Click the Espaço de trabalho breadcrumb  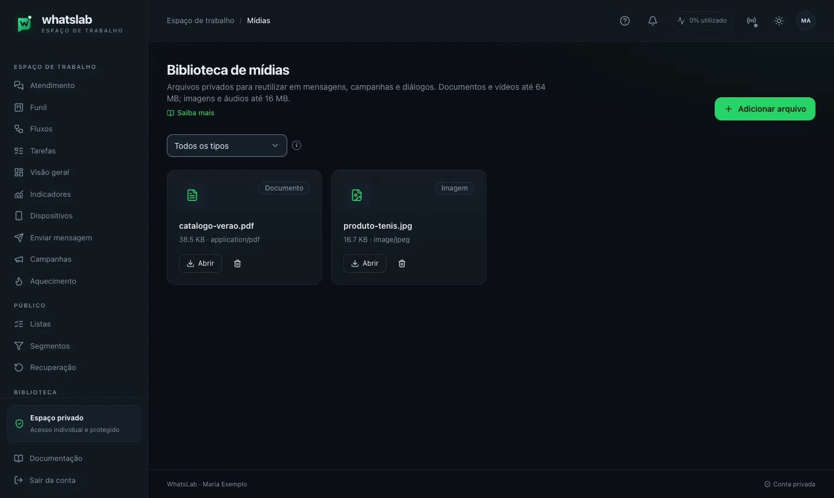[x=200, y=21]
